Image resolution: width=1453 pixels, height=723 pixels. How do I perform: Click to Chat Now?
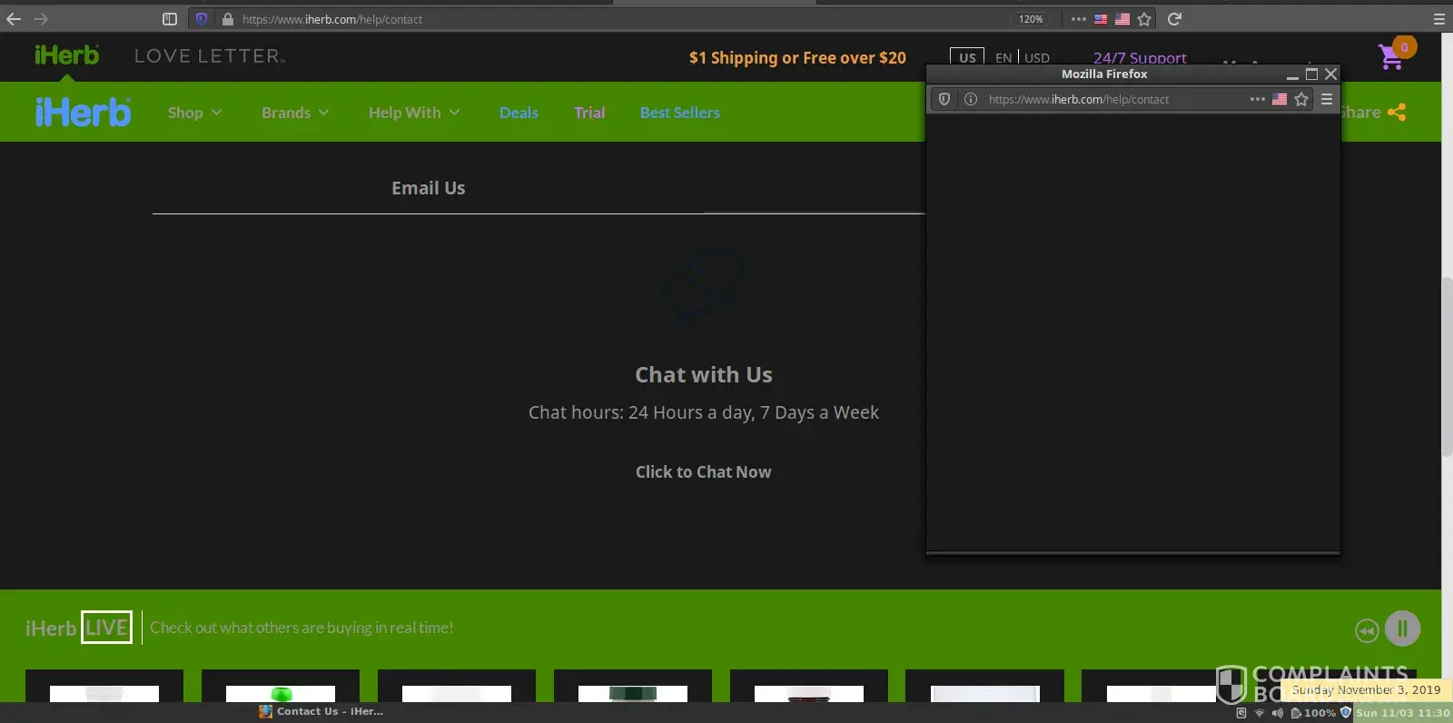coord(704,471)
